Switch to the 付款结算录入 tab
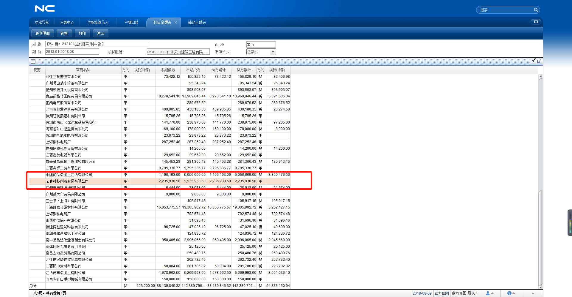The width and height of the screenshot is (572, 297). coord(98,23)
